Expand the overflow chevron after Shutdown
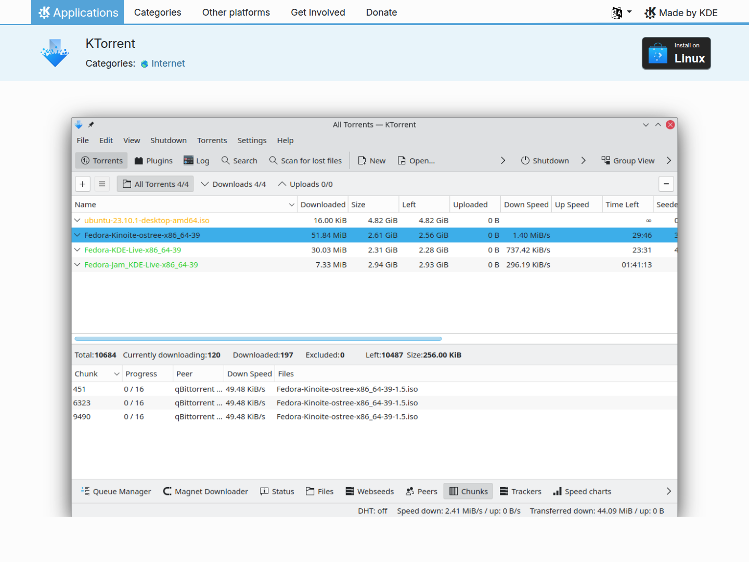This screenshot has height=562, width=749. click(584, 161)
